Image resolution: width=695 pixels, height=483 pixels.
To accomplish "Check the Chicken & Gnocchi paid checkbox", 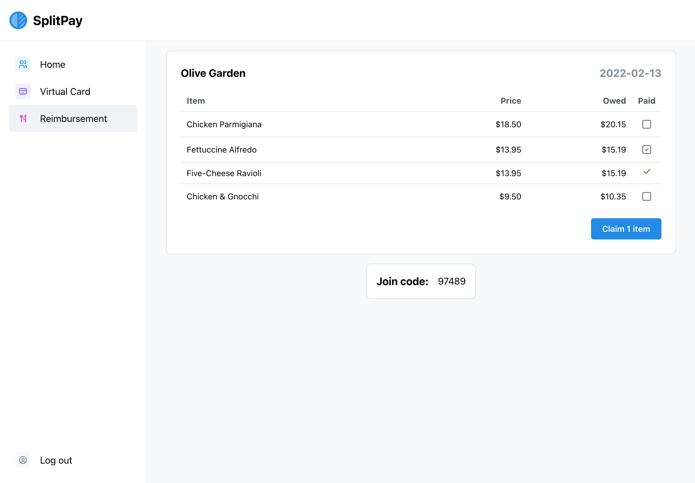I will [647, 197].
